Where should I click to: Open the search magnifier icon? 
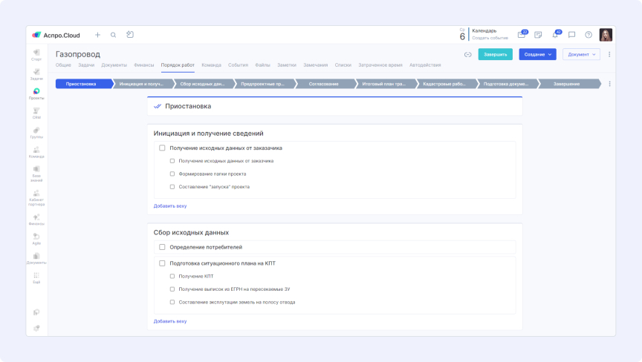pyautogui.click(x=114, y=35)
